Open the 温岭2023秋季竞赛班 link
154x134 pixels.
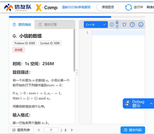pos(76,7)
